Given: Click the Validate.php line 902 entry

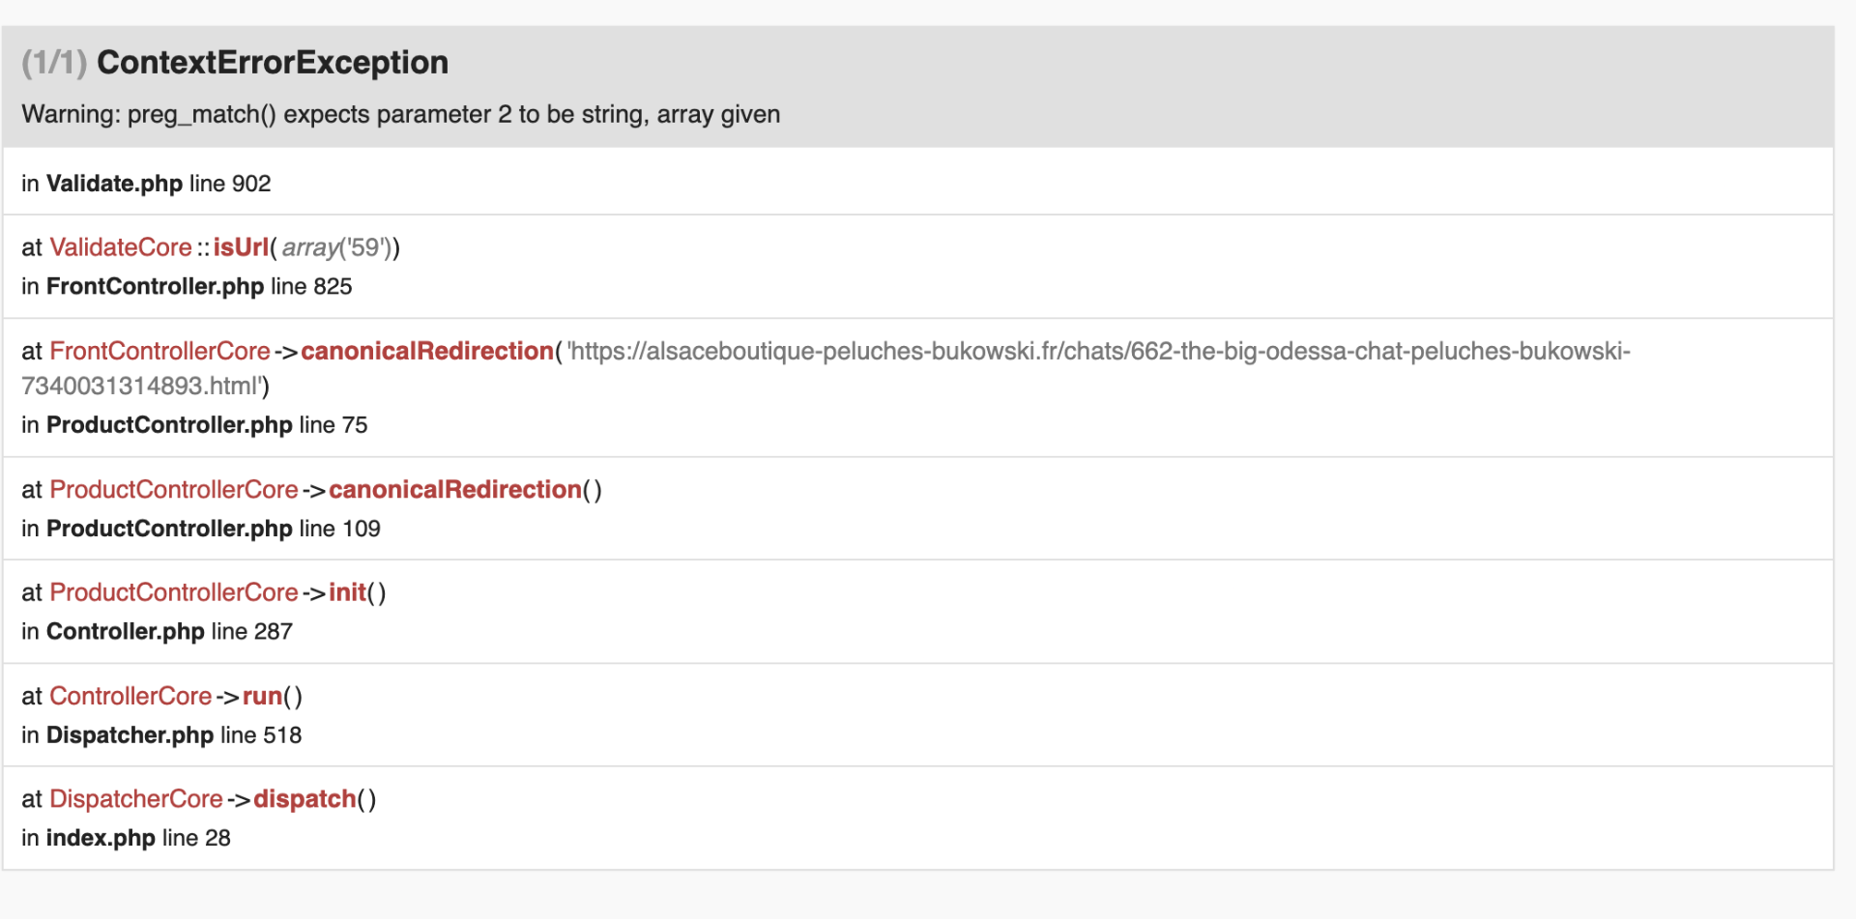Looking at the screenshot, I should click(x=146, y=184).
